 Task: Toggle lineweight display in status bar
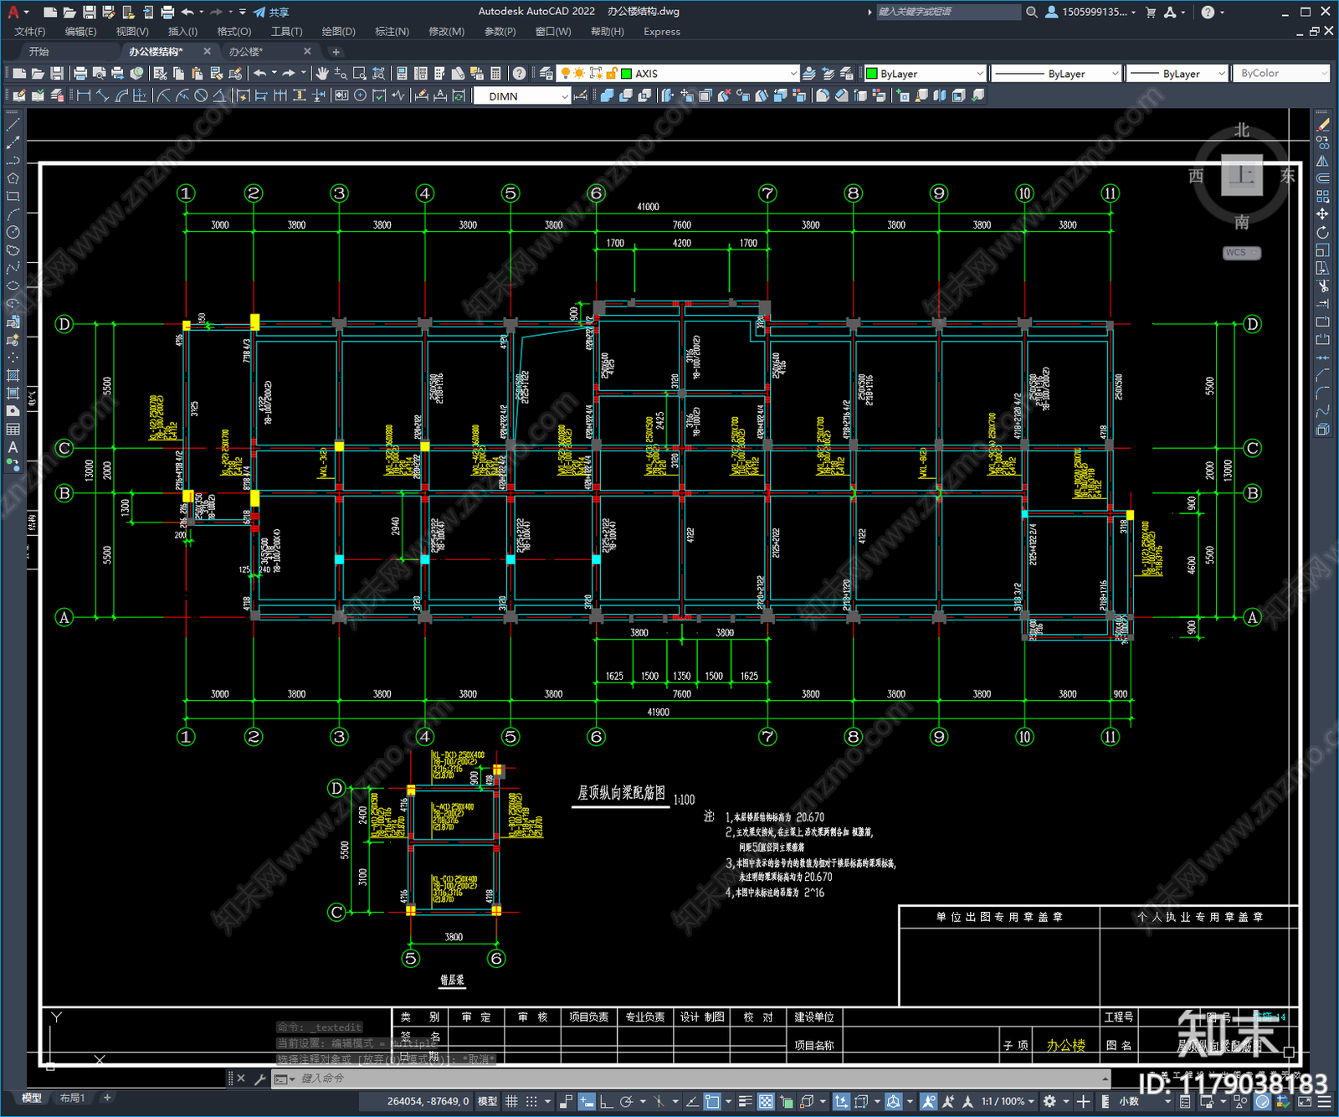pyautogui.click(x=745, y=1101)
